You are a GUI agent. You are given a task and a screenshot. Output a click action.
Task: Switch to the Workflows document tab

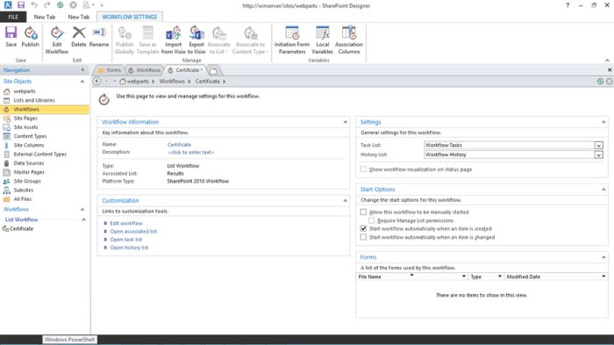point(145,70)
